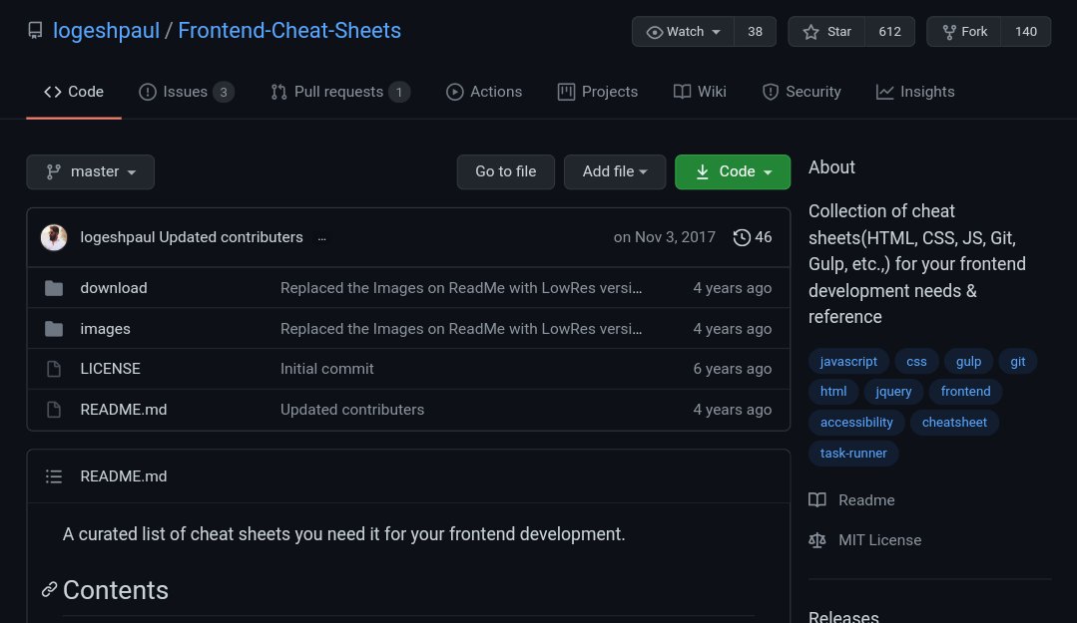
Task: Open the download row's 'Replaced the Images' commit message
Action: point(461,288)
